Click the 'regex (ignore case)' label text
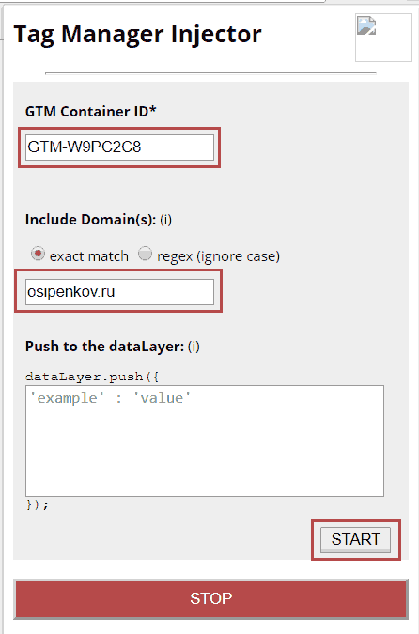Image resolution: width=419 pixels, height=634 pixels. pyautogui.click(x=218, y=256)
